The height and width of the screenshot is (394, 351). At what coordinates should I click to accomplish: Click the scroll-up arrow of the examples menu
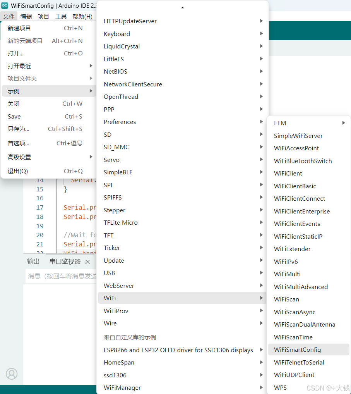[183, 7]
